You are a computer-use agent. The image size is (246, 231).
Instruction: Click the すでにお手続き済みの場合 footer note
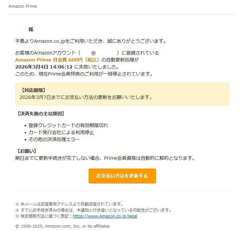pyautogui.click(x=93, y=210)
